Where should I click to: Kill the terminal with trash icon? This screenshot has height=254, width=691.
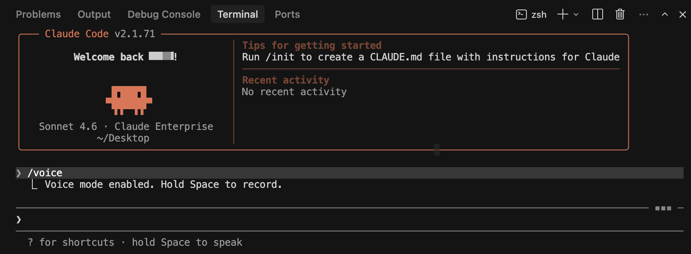coord(620,14)
